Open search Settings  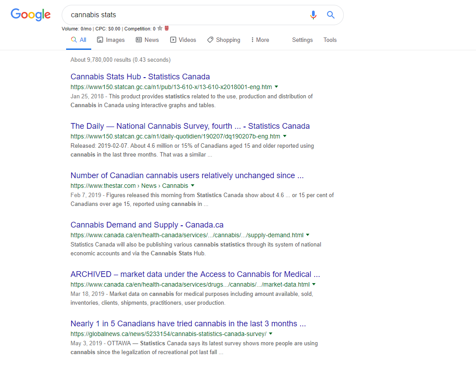[302, 40]
